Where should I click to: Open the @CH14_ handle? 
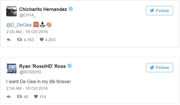click(x=28, y=15)
